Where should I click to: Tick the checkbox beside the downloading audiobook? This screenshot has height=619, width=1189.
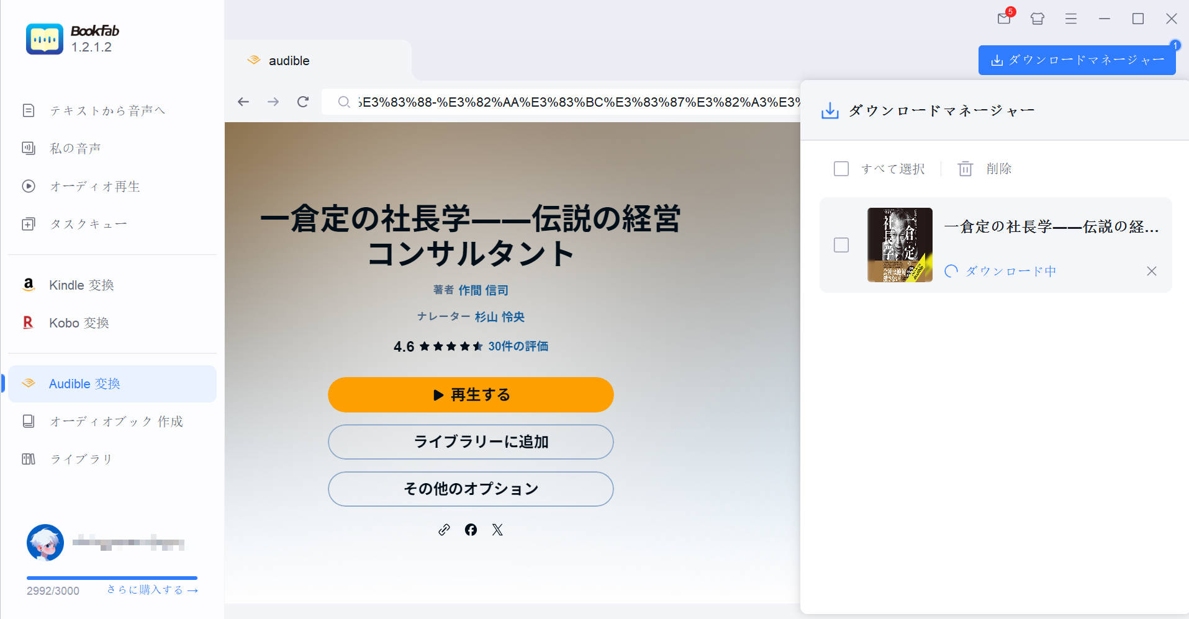tap(841, 246)
